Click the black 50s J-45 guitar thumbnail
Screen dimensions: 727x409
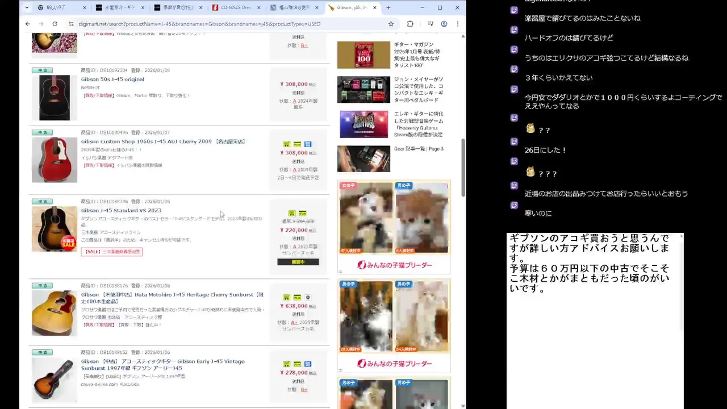[55, 98]
